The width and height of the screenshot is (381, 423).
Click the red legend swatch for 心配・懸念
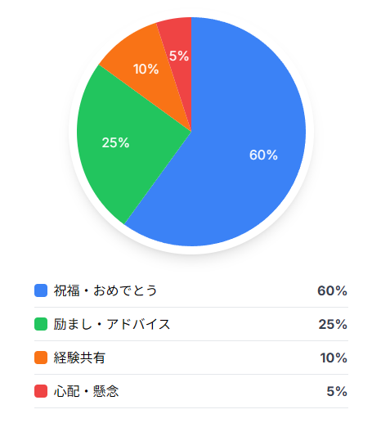click(x=41, y=391)
